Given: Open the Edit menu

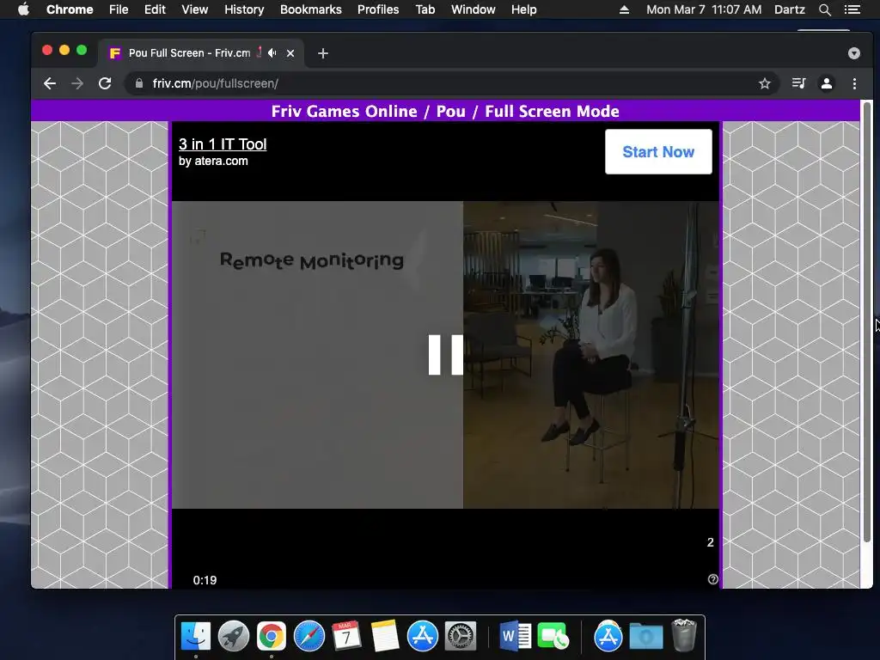Looking at the screenshot, I should coord(155,9).
